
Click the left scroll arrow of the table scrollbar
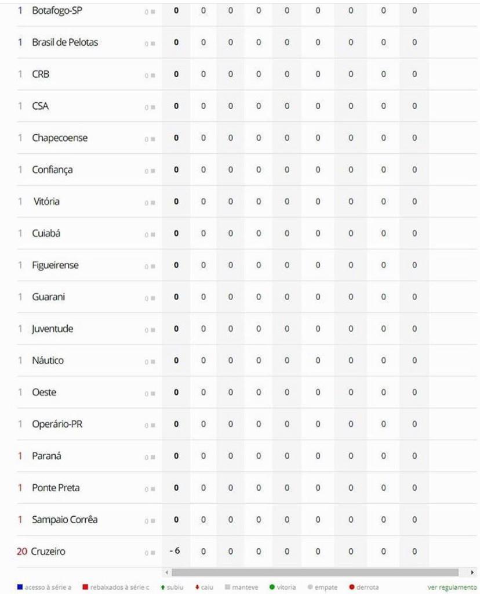click(x=167, y=573)
